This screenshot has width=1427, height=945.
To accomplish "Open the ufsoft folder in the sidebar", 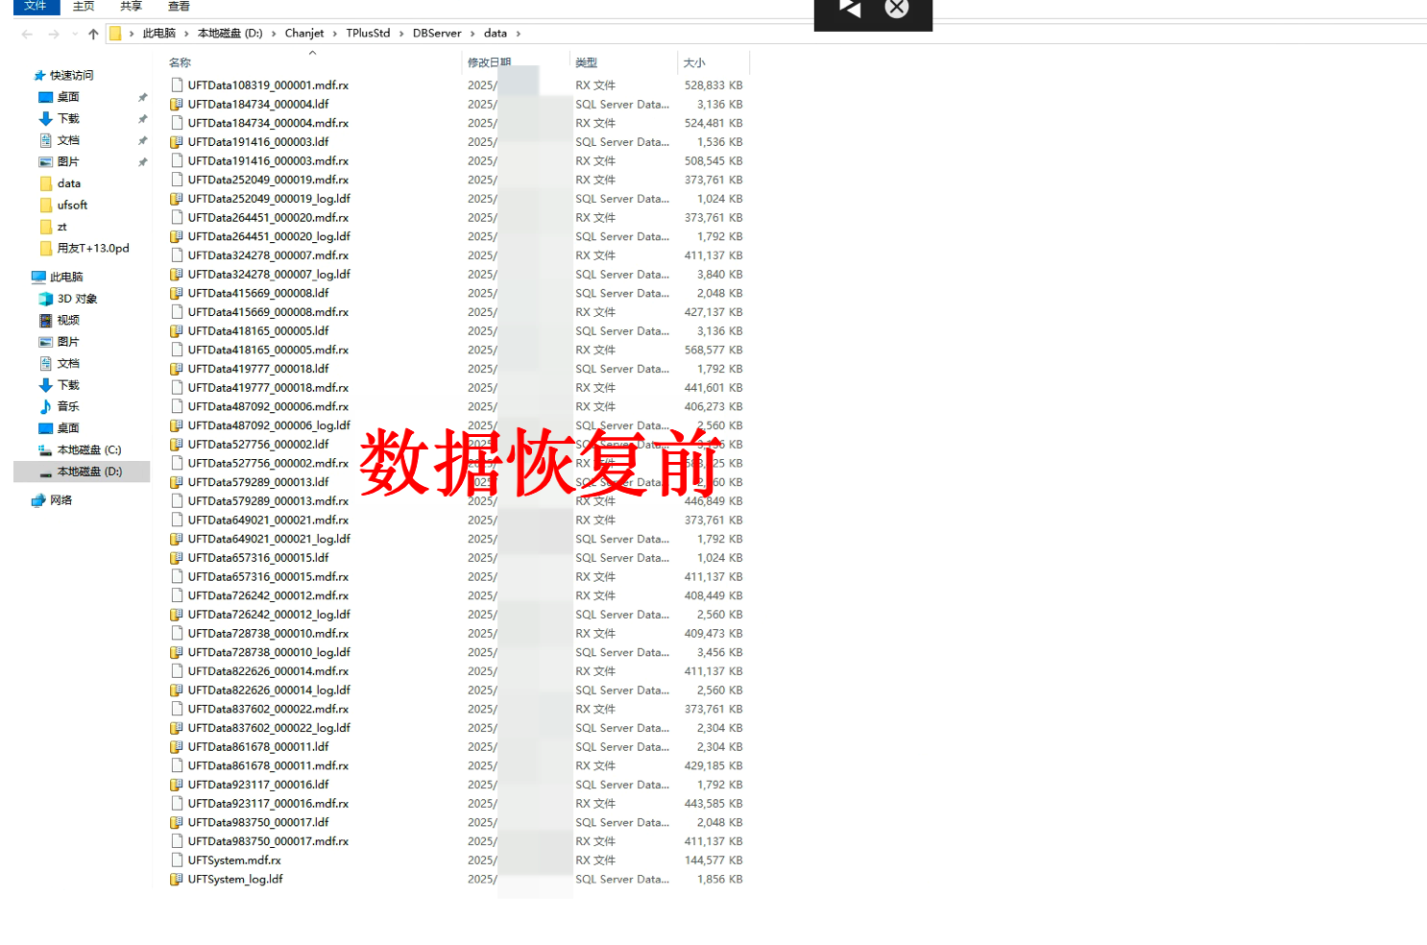I will [72, 206].
